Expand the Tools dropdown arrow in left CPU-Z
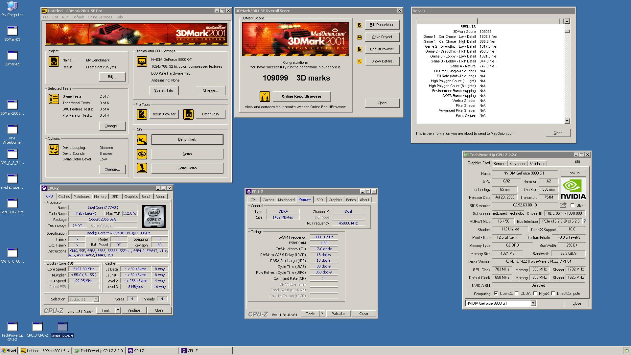The image size is (631, 355). [x=118, y=310]
